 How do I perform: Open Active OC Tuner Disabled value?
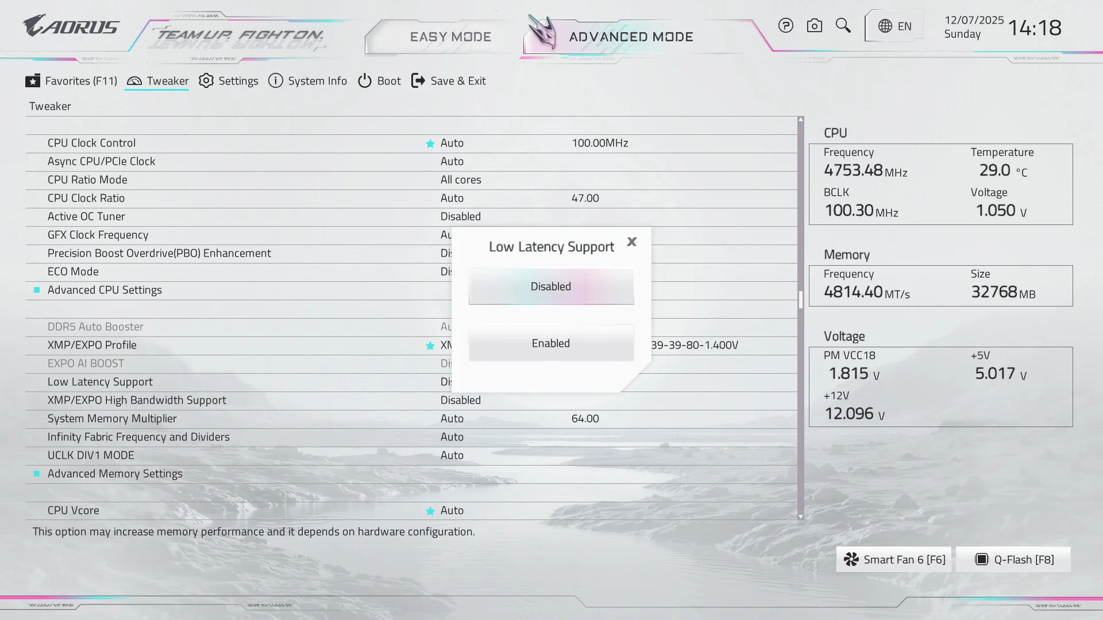click(x=461, y=216)
